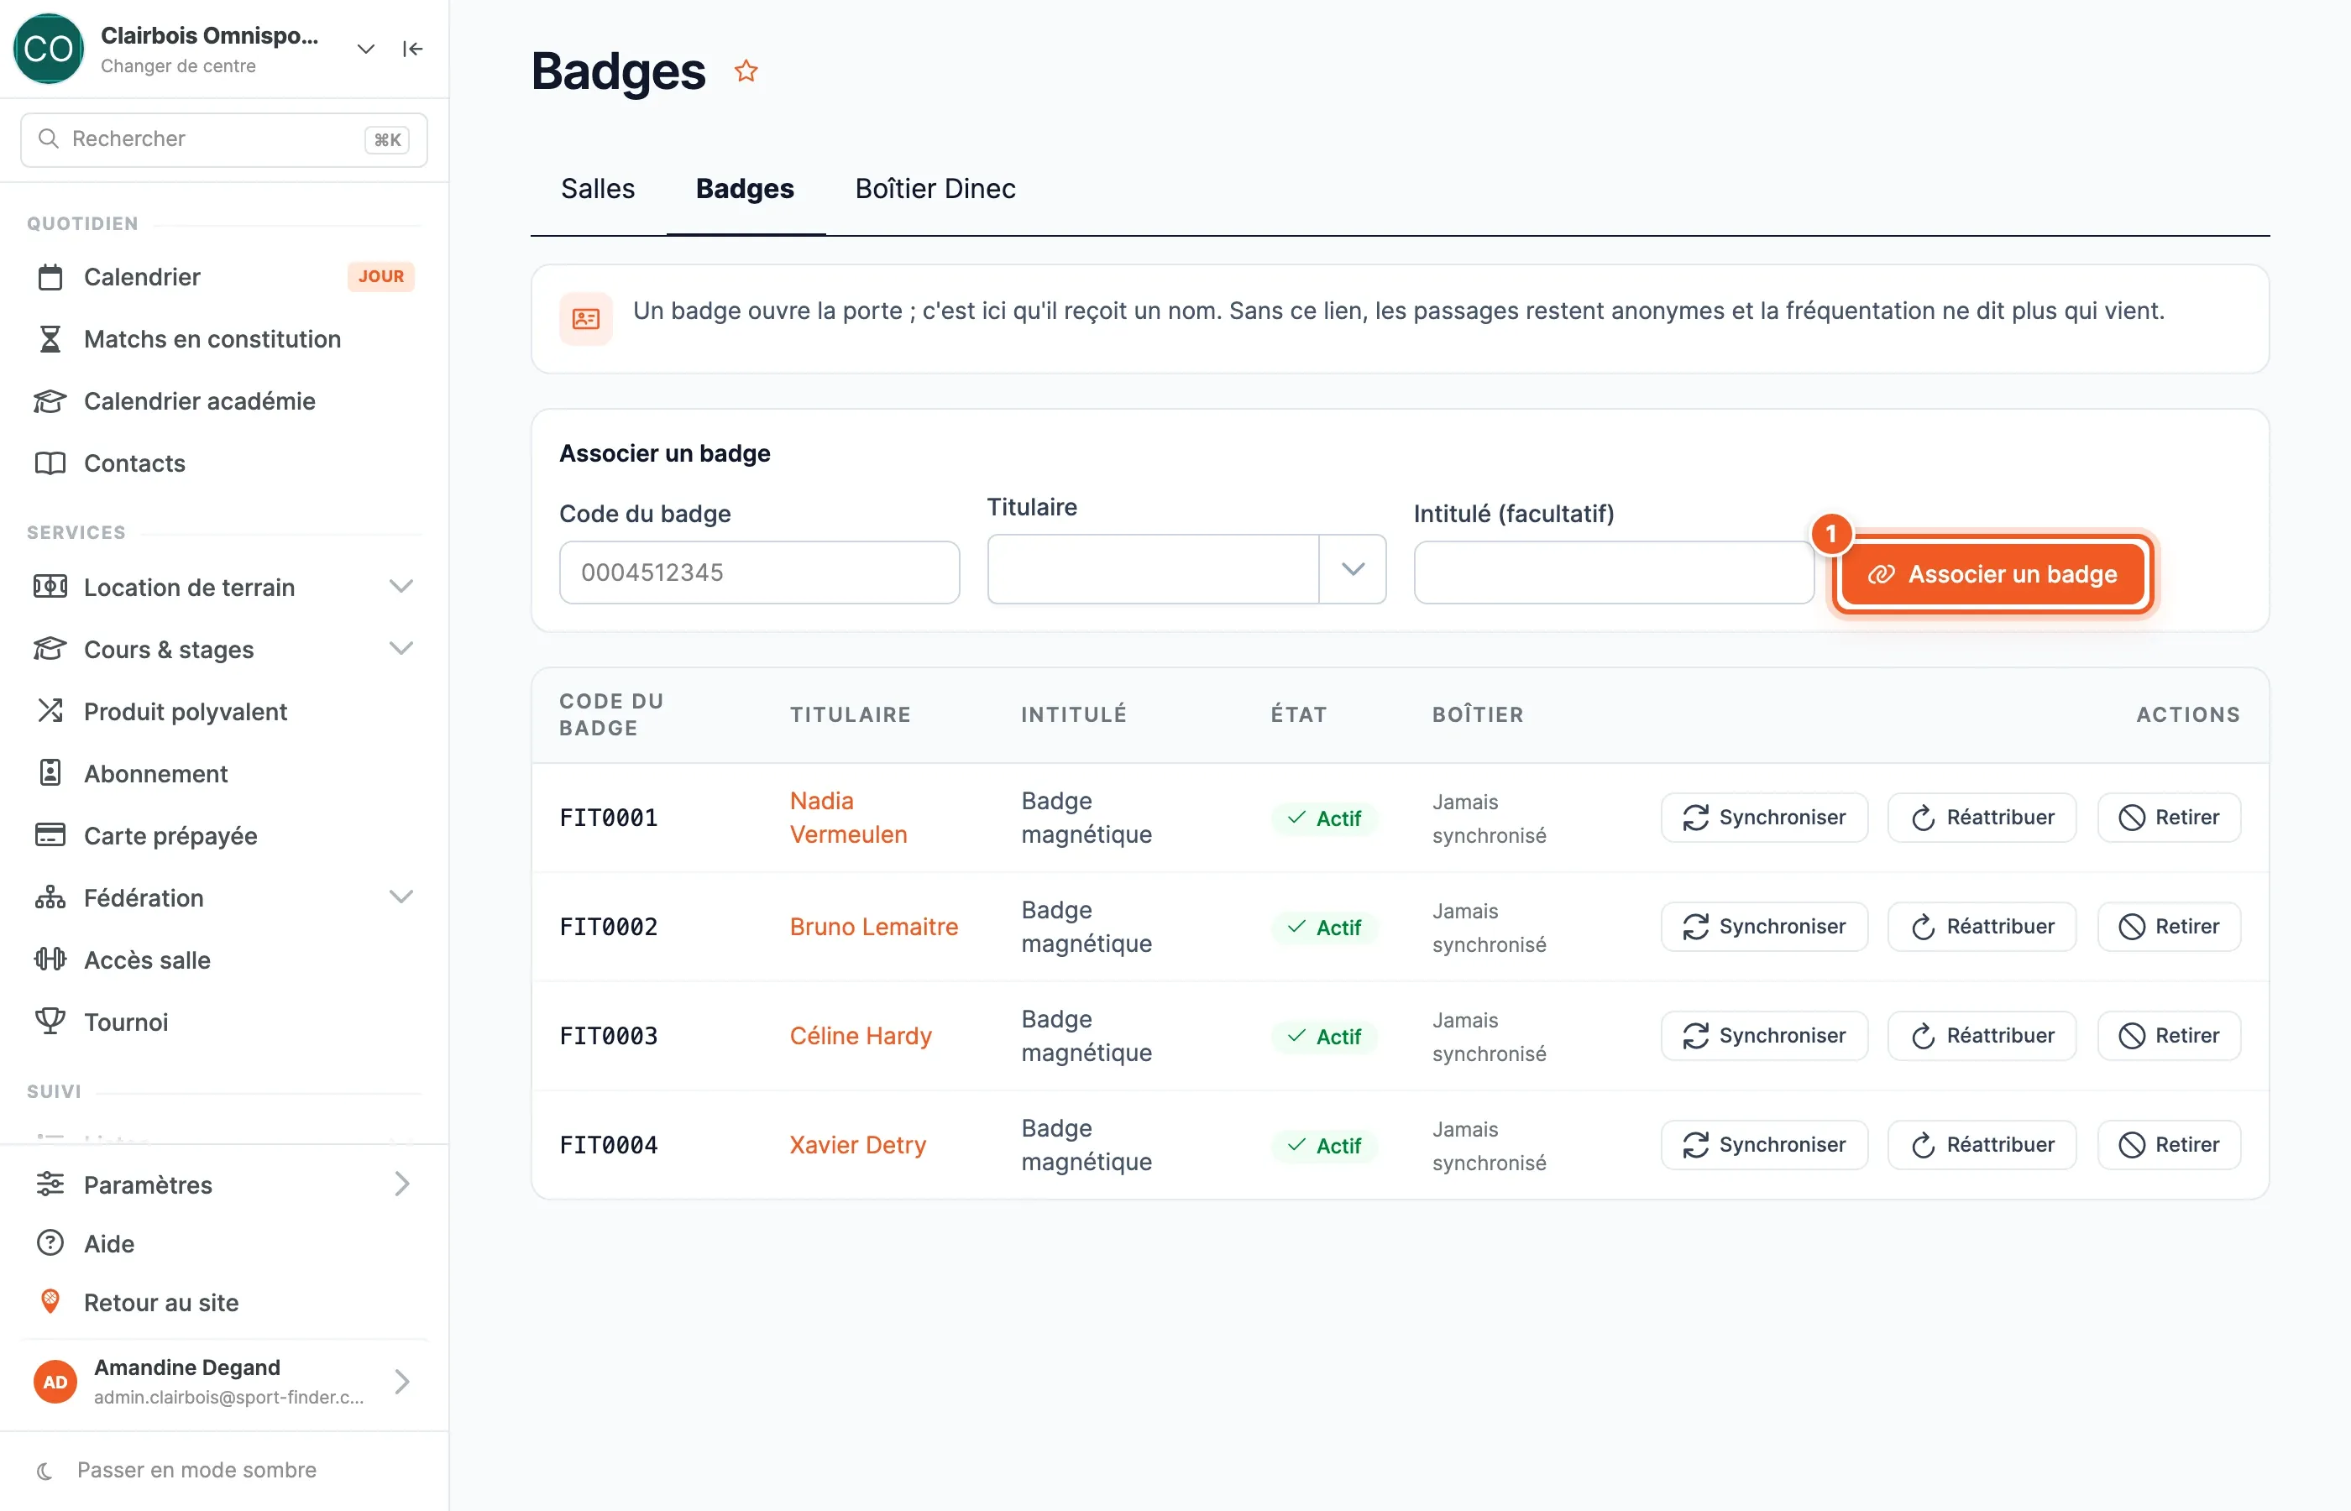Image resolution: width=2351 pixels, height=1511 pixels.
Task: Open Paramètres submenu
Action: pyautogui.click(x=225, y=1184)
